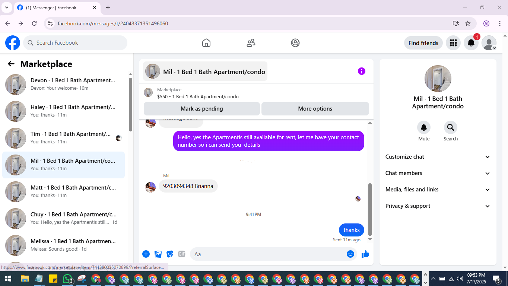
Task: Open the volume control in system tray
Action: (460, 279)
